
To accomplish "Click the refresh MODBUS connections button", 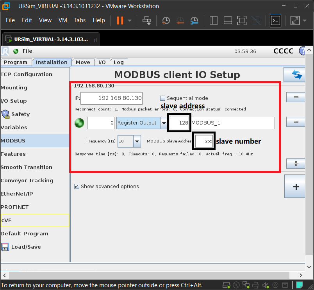I will [294, 75].
